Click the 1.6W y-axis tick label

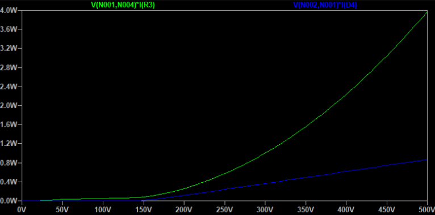pos(9,124)
